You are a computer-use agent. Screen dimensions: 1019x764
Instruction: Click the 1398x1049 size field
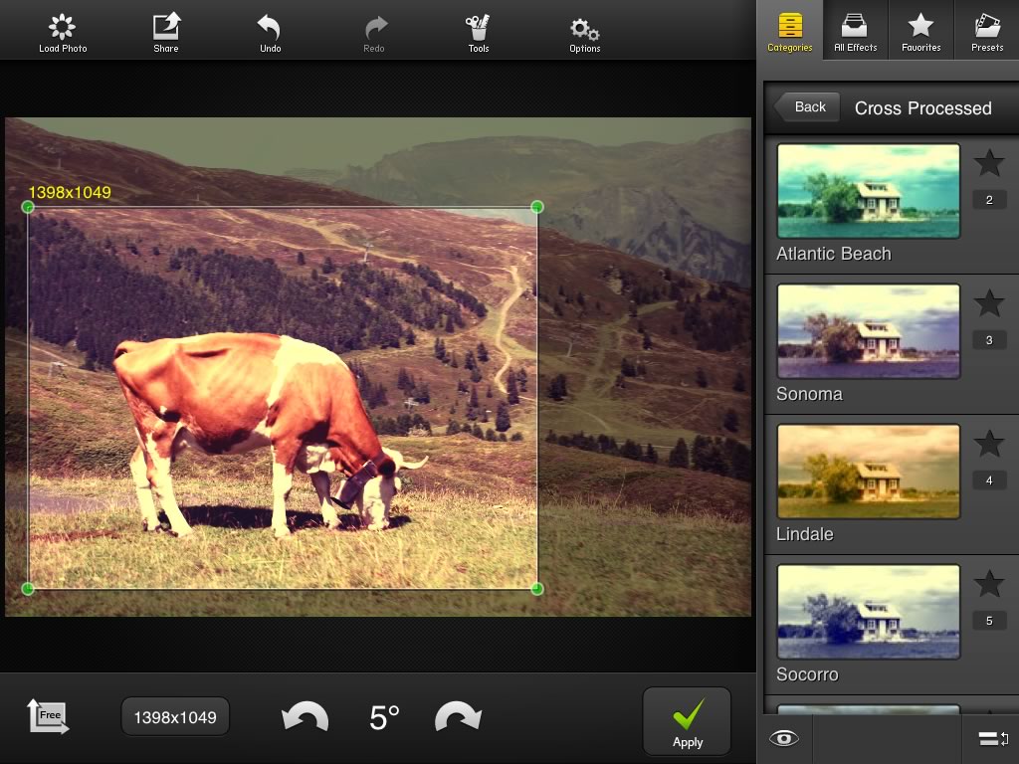(x=175, y=717)
